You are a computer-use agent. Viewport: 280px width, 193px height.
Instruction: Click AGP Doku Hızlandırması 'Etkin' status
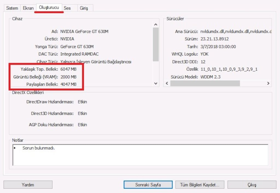(82, 125)
